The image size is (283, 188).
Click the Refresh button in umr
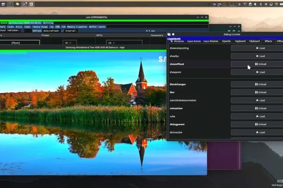(37, 31)
